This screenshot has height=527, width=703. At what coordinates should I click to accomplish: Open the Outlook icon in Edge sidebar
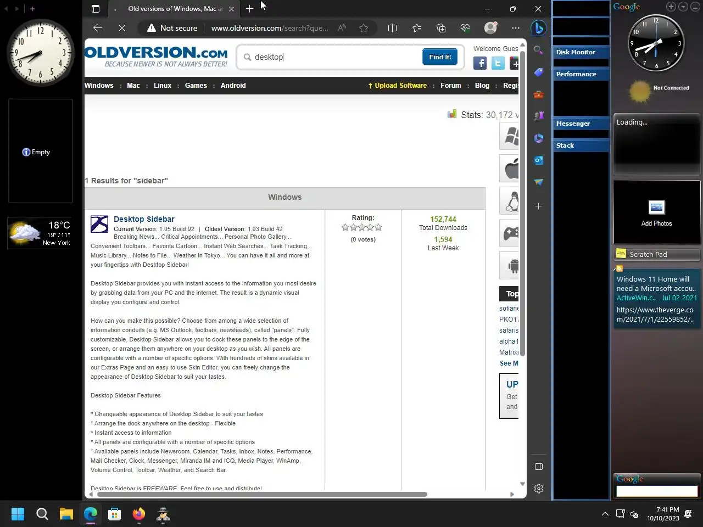[539, 160]
